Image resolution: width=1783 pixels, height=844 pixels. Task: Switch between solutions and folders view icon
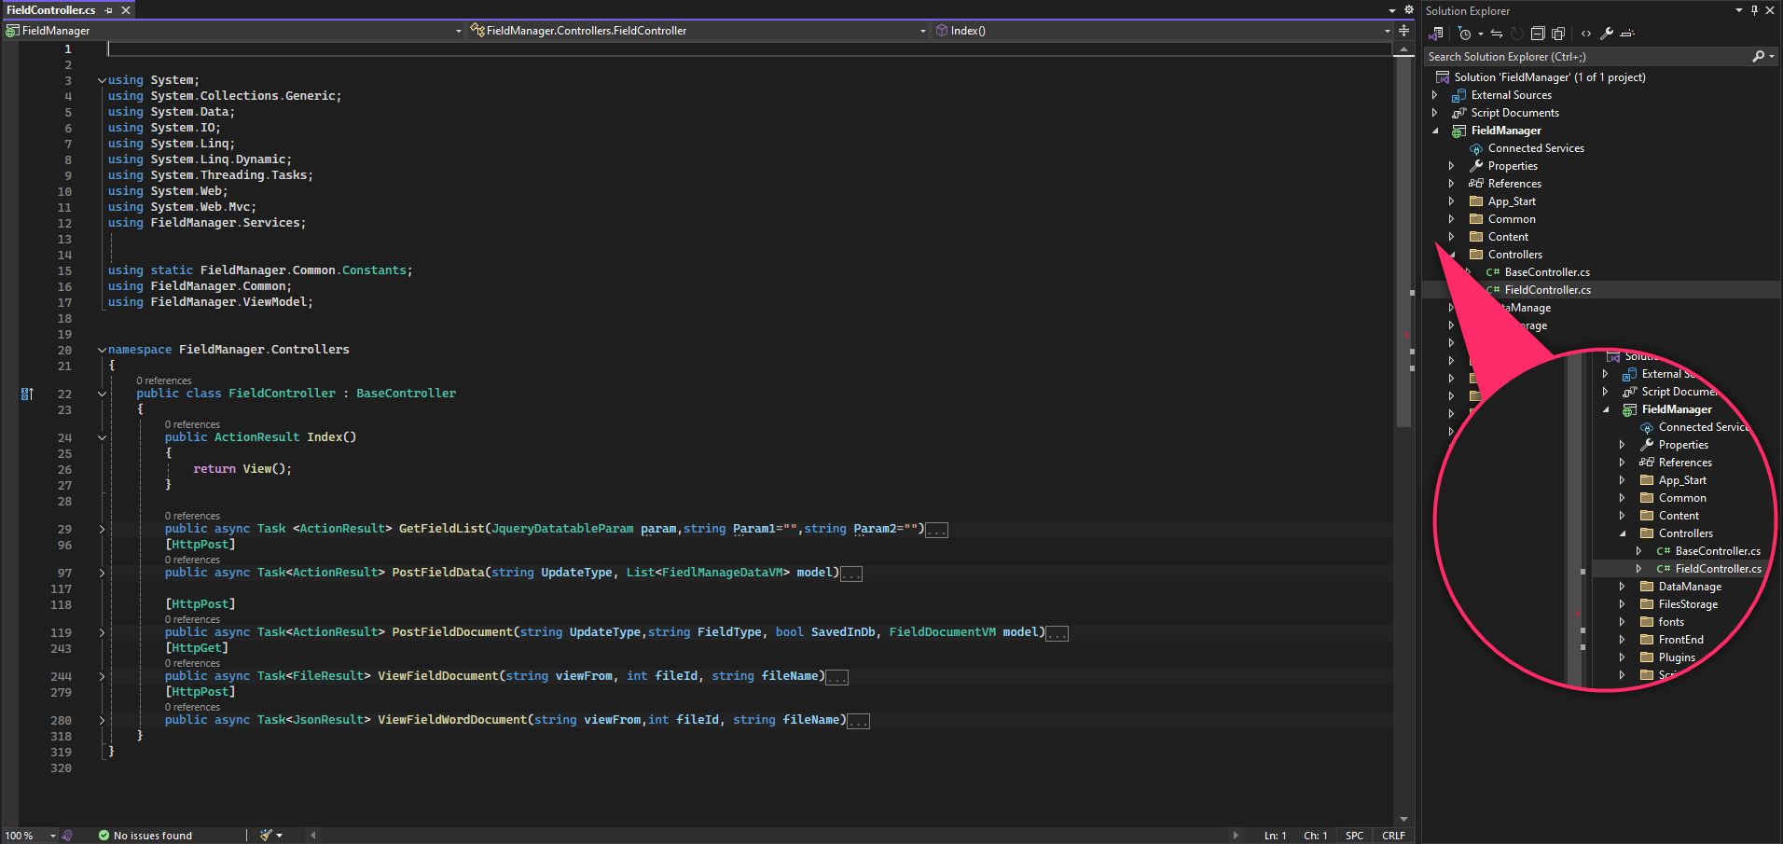click(1436, 34)
